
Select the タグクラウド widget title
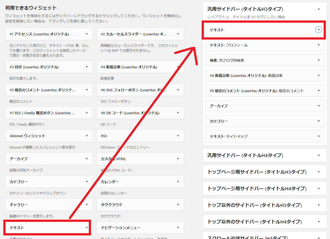[112, 205]
